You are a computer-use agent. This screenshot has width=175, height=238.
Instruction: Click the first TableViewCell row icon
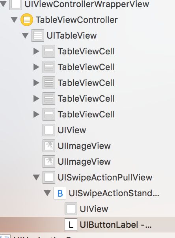49,51
